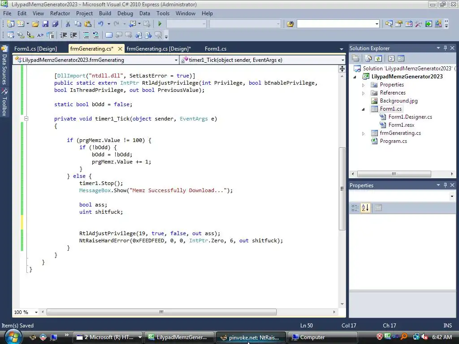This screenshot has height=344, width=459.
Task: Open the Refactor menu
Action: (60, 13)
